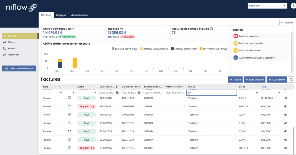Image resolution: width=296 pixels, height=155 pixels.
Task: Click the iniflow logo
Action: [x=21, y=8]
